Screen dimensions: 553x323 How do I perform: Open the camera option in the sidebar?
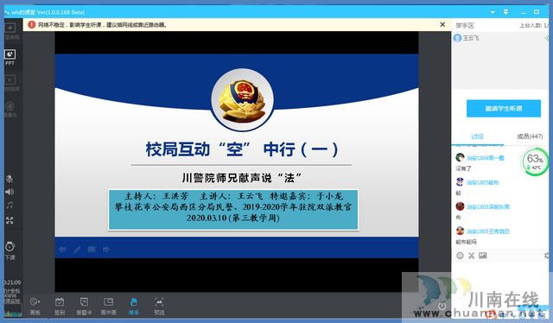click(x=10, y=109)
